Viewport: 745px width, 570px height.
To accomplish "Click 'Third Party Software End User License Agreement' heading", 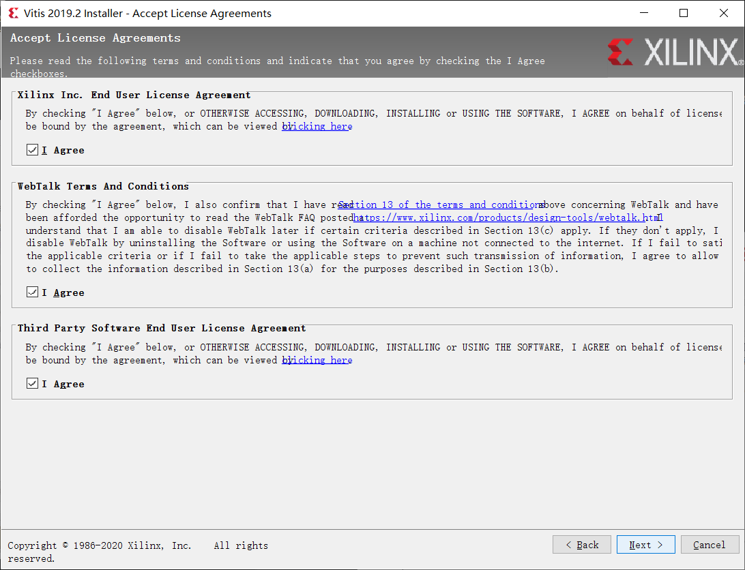I will click(162, 328).
